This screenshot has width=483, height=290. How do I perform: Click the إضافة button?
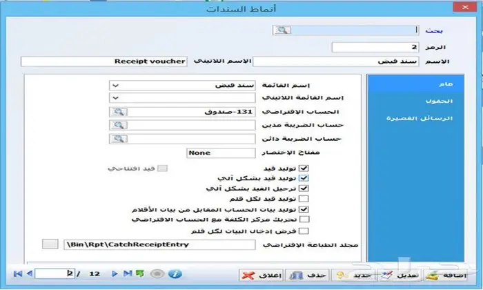coord(446,275)
